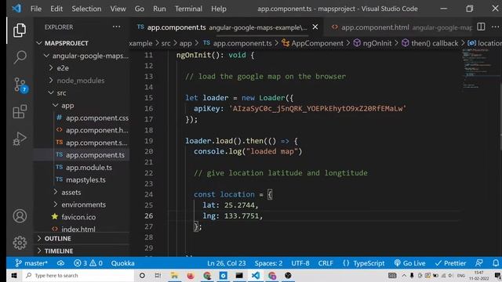Open editor more actions ellipsis
Viewport: 502px width, 282px height.
(495, 27)
